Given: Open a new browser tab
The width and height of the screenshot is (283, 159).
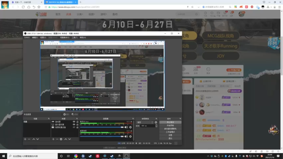Looking at the screenshot, I should [80, 2].
